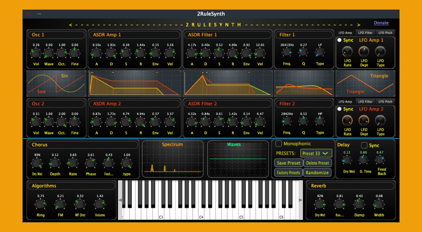Viewport: 422px width, 232px height.
Task: Shift keyboard left with arrow
Action: [x=120, y=200]
